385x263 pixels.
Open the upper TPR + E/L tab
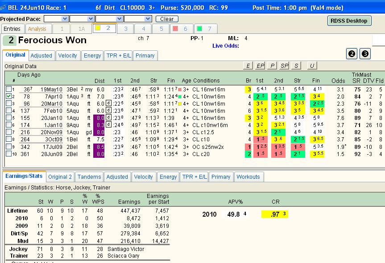[x=119, y=55]
